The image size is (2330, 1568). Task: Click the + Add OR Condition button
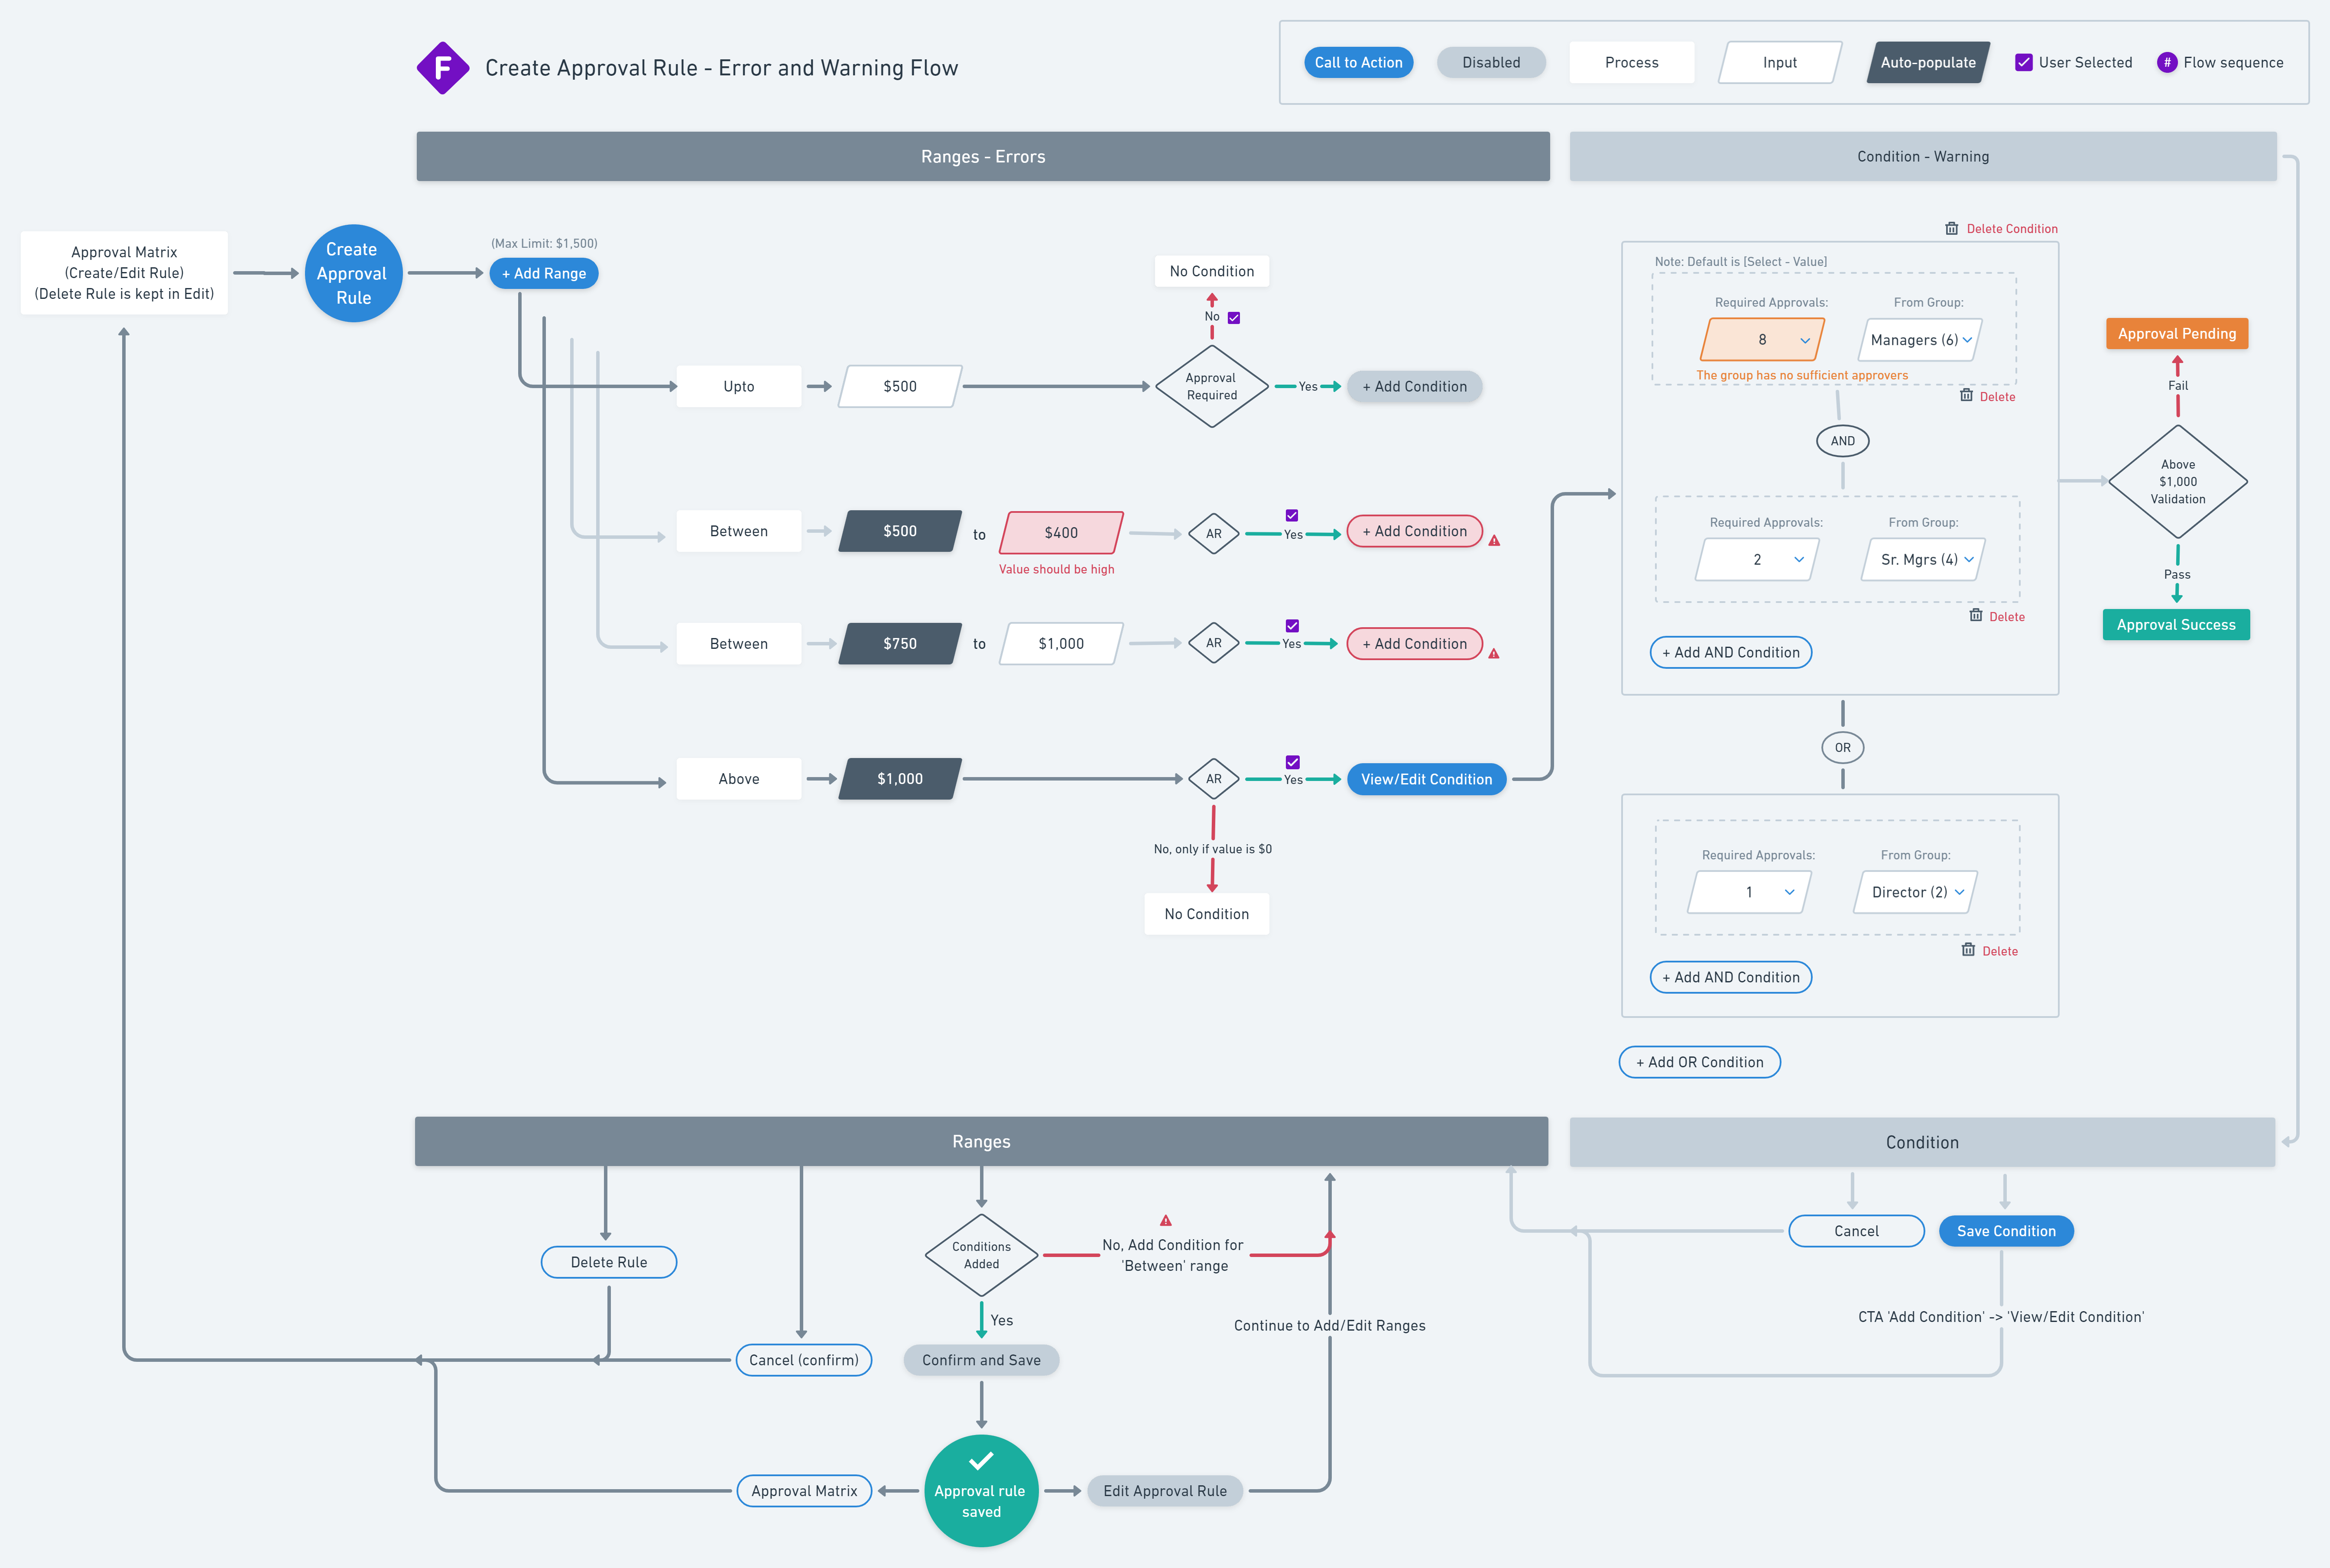(x=1699, y=1062)
